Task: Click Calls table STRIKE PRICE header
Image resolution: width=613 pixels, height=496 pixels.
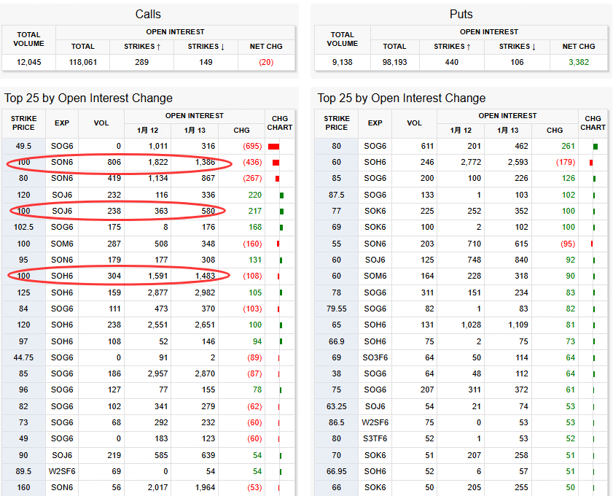Action: 23,123
